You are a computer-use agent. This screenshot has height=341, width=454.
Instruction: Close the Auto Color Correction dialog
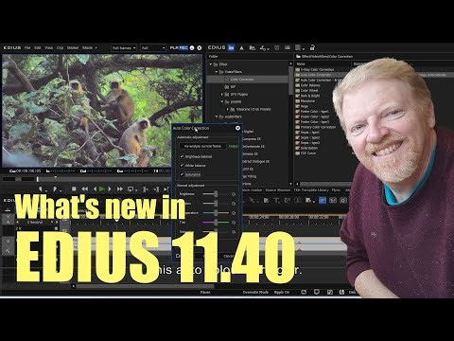pos(237,128)
